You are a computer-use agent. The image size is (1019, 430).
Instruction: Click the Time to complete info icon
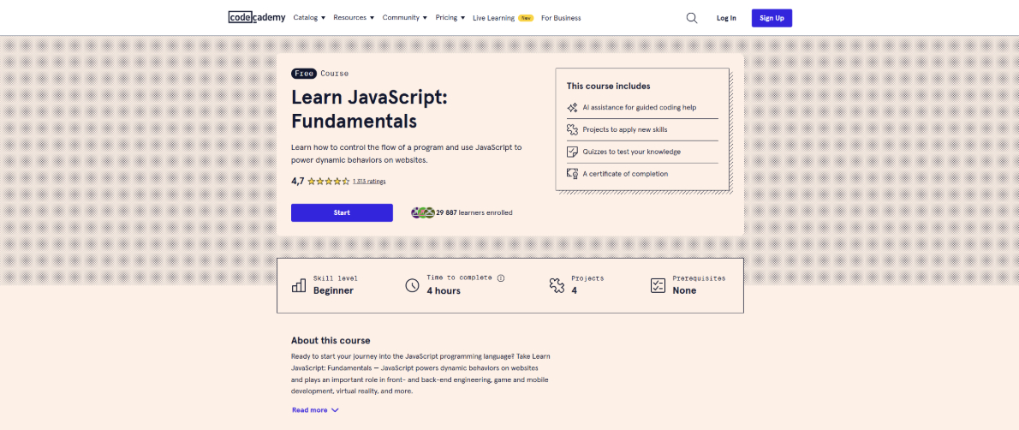(x=501, y=278)
